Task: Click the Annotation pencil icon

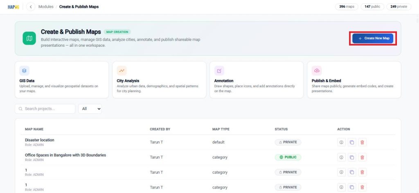Action: click(219, 70)
